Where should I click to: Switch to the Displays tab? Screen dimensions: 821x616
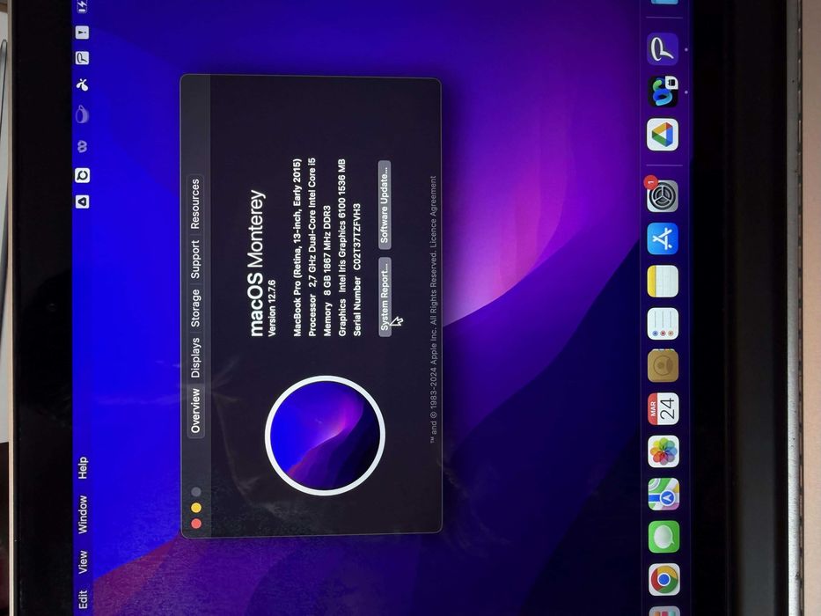click(195, 357)
